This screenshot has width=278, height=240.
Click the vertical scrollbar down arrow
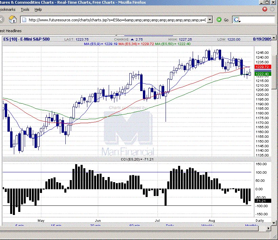[274, 223]
